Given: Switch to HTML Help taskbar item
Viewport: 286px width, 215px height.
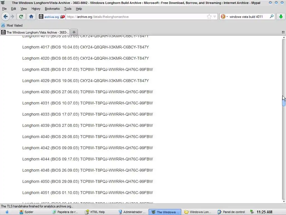Looking at the screenshot, I should click(x=95, y=212).
